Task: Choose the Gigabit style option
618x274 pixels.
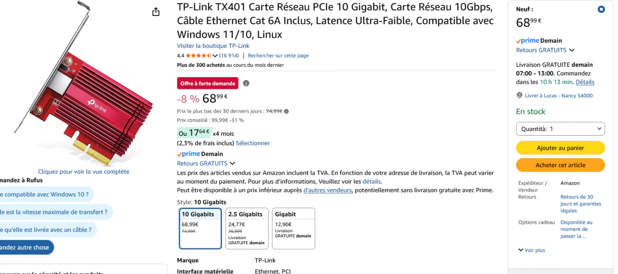Action: (293, 228)
